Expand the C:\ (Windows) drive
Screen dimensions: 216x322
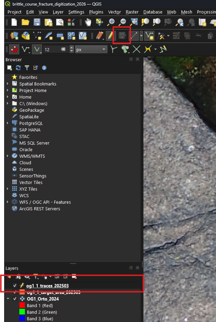[x=8, y=103]
